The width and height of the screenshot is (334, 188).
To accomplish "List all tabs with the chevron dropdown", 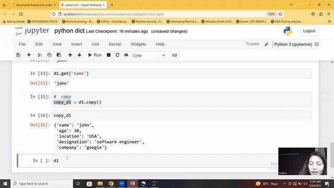I will tap(291, 5).
